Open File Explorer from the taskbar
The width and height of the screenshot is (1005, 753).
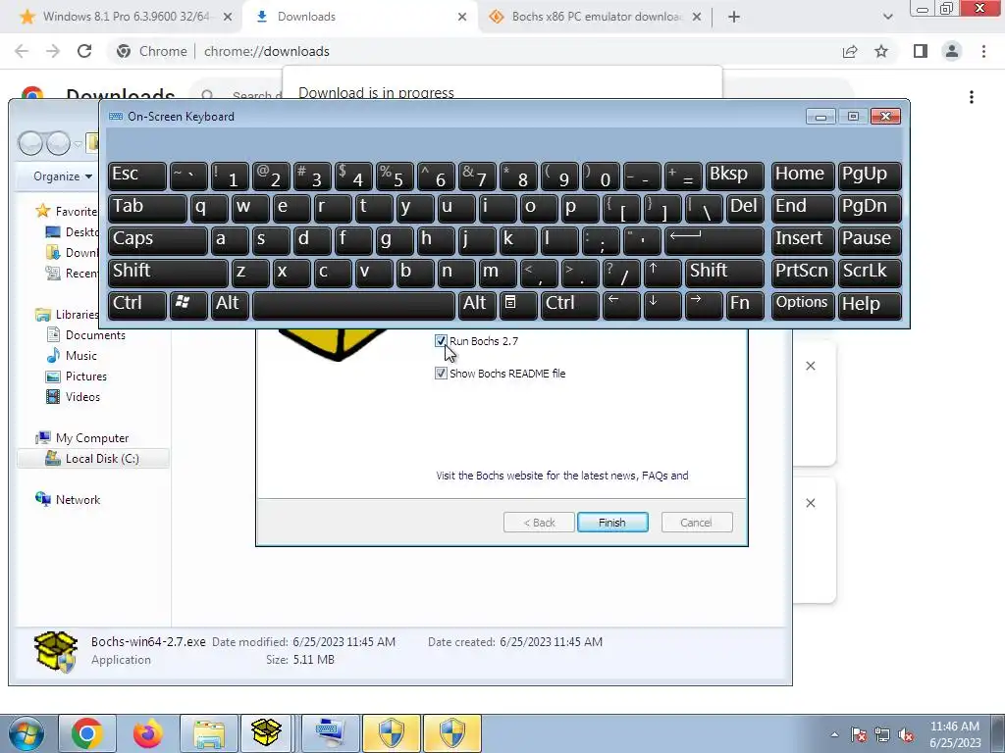pyautogui.click(x=209, y=733)
